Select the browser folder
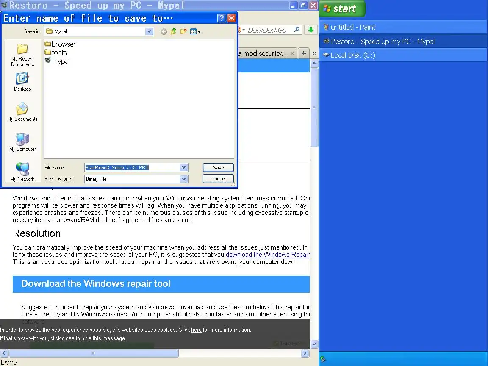 point(61,44)
